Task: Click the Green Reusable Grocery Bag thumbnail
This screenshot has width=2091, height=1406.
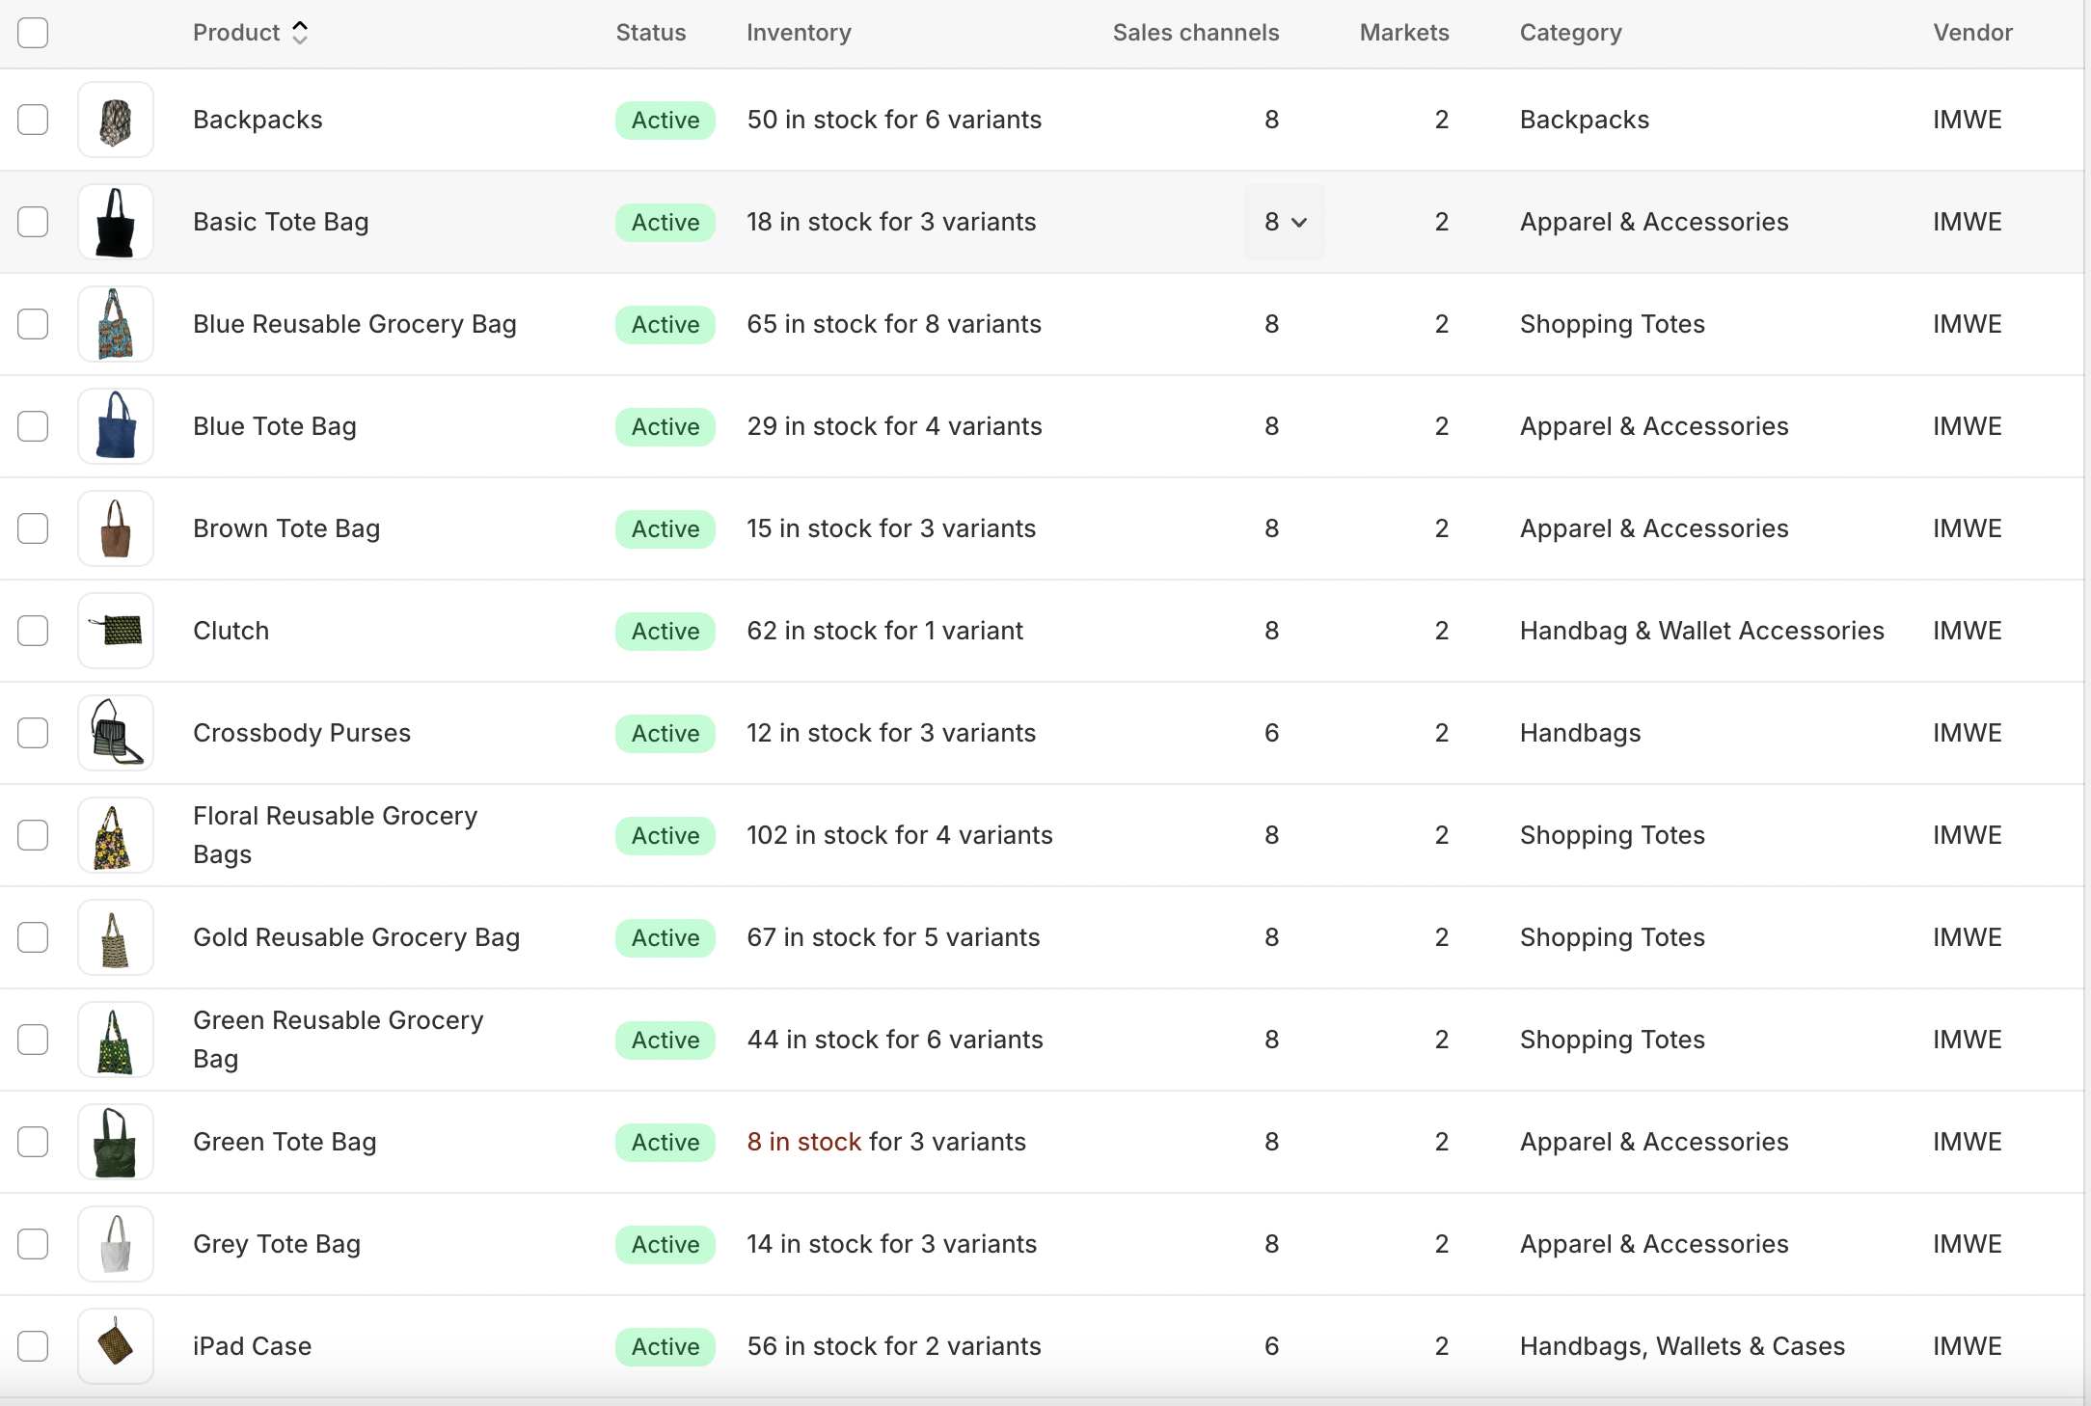Action: (116, 1041)
